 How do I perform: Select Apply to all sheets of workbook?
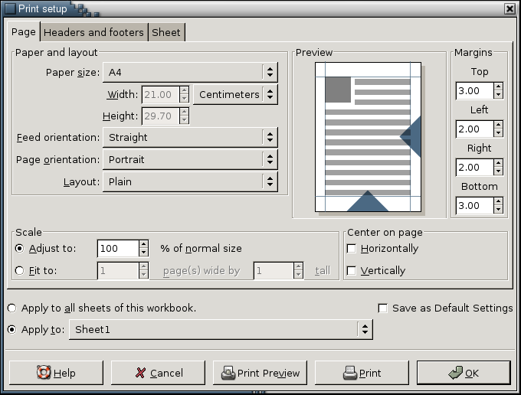click(12, 308)
